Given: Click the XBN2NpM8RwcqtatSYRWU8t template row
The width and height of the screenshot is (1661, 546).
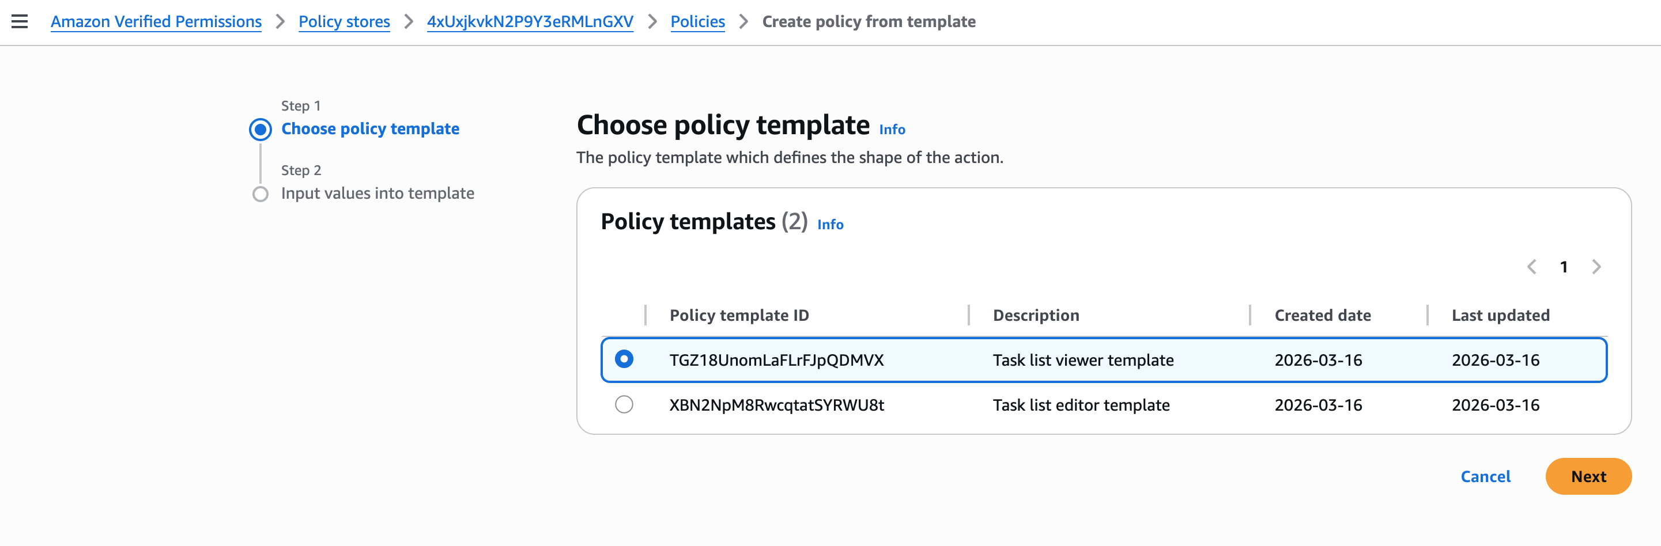Looking at the screenshot, I should 776,405.
